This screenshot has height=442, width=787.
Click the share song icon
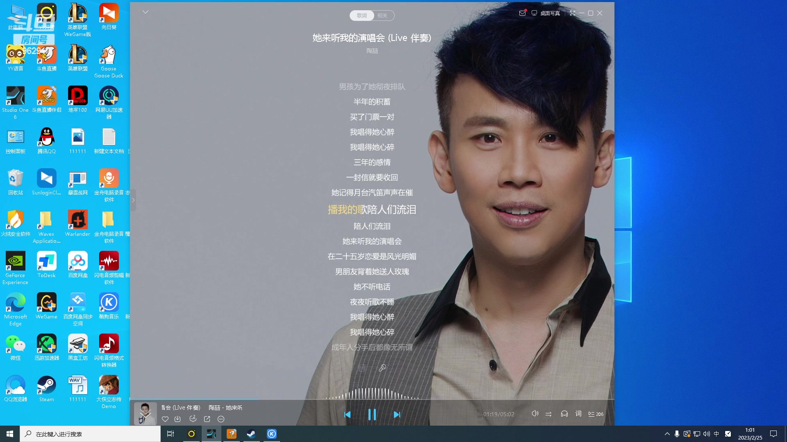(x=207, y=419)
